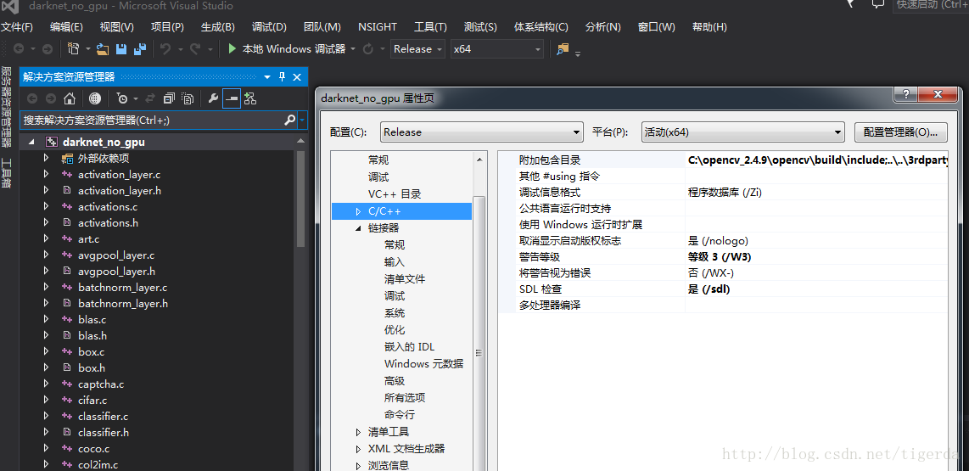Click the Sync with Active Document icon

[x=149, y=98]
